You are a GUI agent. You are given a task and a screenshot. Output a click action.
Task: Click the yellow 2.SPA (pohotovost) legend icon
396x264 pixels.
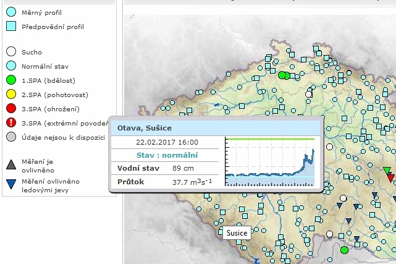click(11, 95)
